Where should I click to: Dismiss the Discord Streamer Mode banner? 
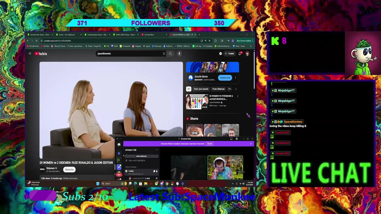pos(251,144)
